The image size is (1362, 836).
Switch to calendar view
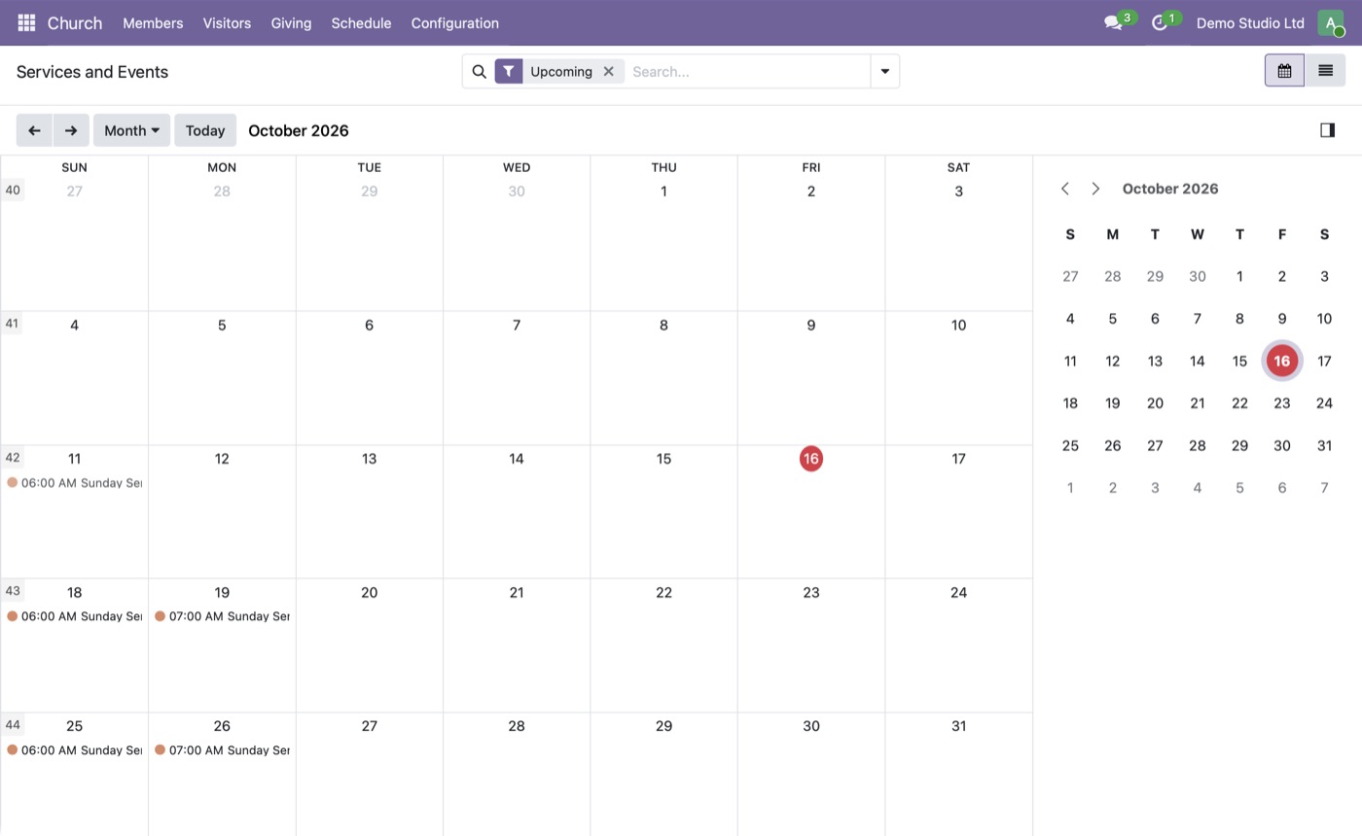point(1284,70)
